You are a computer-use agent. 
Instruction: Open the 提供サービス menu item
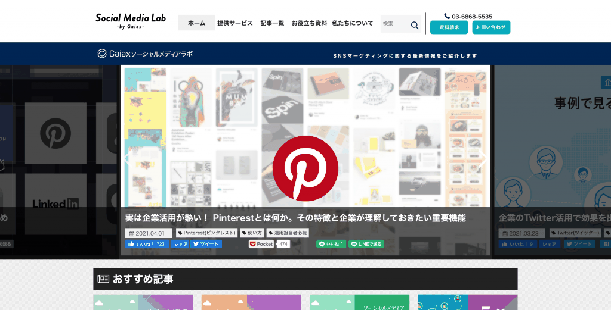235,23
